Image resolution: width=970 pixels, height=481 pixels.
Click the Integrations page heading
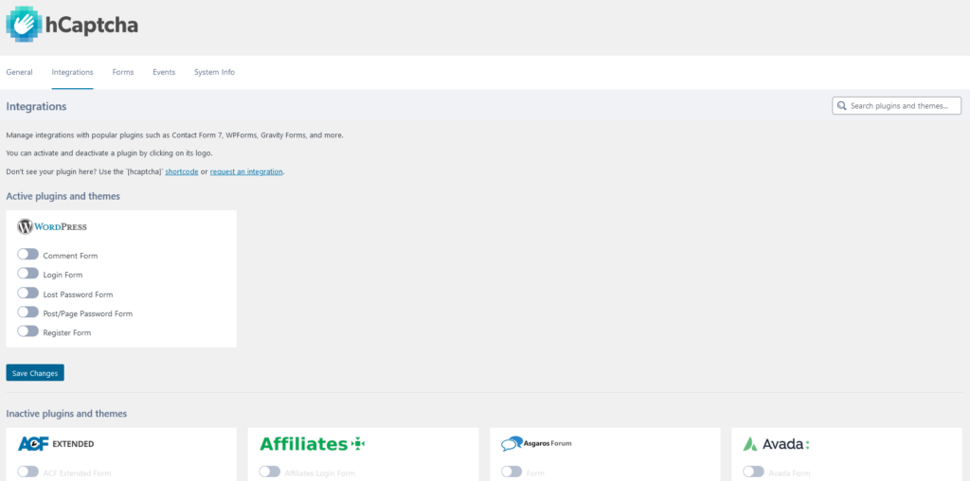[37, 106]
